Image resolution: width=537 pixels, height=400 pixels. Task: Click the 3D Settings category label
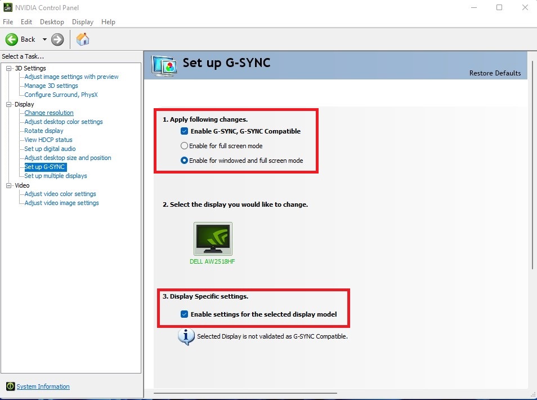pyautogui.click(x=30, y=68)
